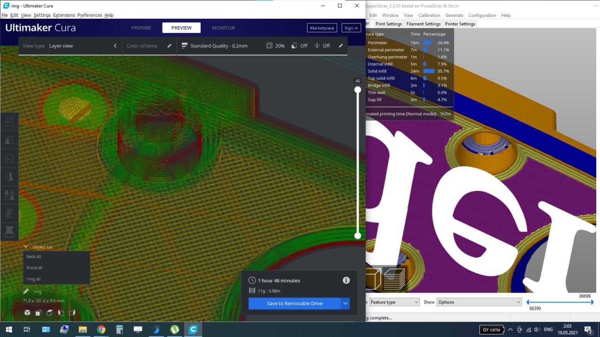Click the bottom tool in Cura's left toolbar
Screen dimensions: 600x337
coord(9,231)
